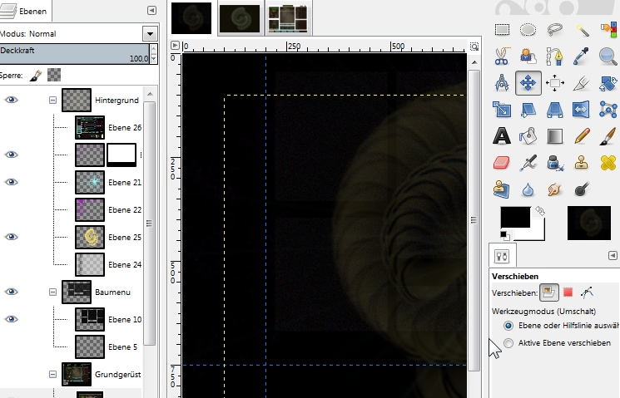Select the Pencil tool
620x398 pixels.
click(582, 135)
